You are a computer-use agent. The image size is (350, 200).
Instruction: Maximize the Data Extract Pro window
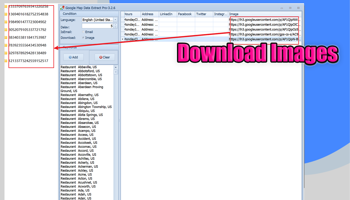click(290, 8)
